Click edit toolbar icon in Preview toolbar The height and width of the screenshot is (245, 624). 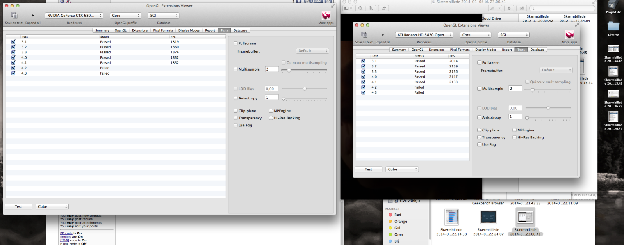pyautogui.click(x=521, y=8)
